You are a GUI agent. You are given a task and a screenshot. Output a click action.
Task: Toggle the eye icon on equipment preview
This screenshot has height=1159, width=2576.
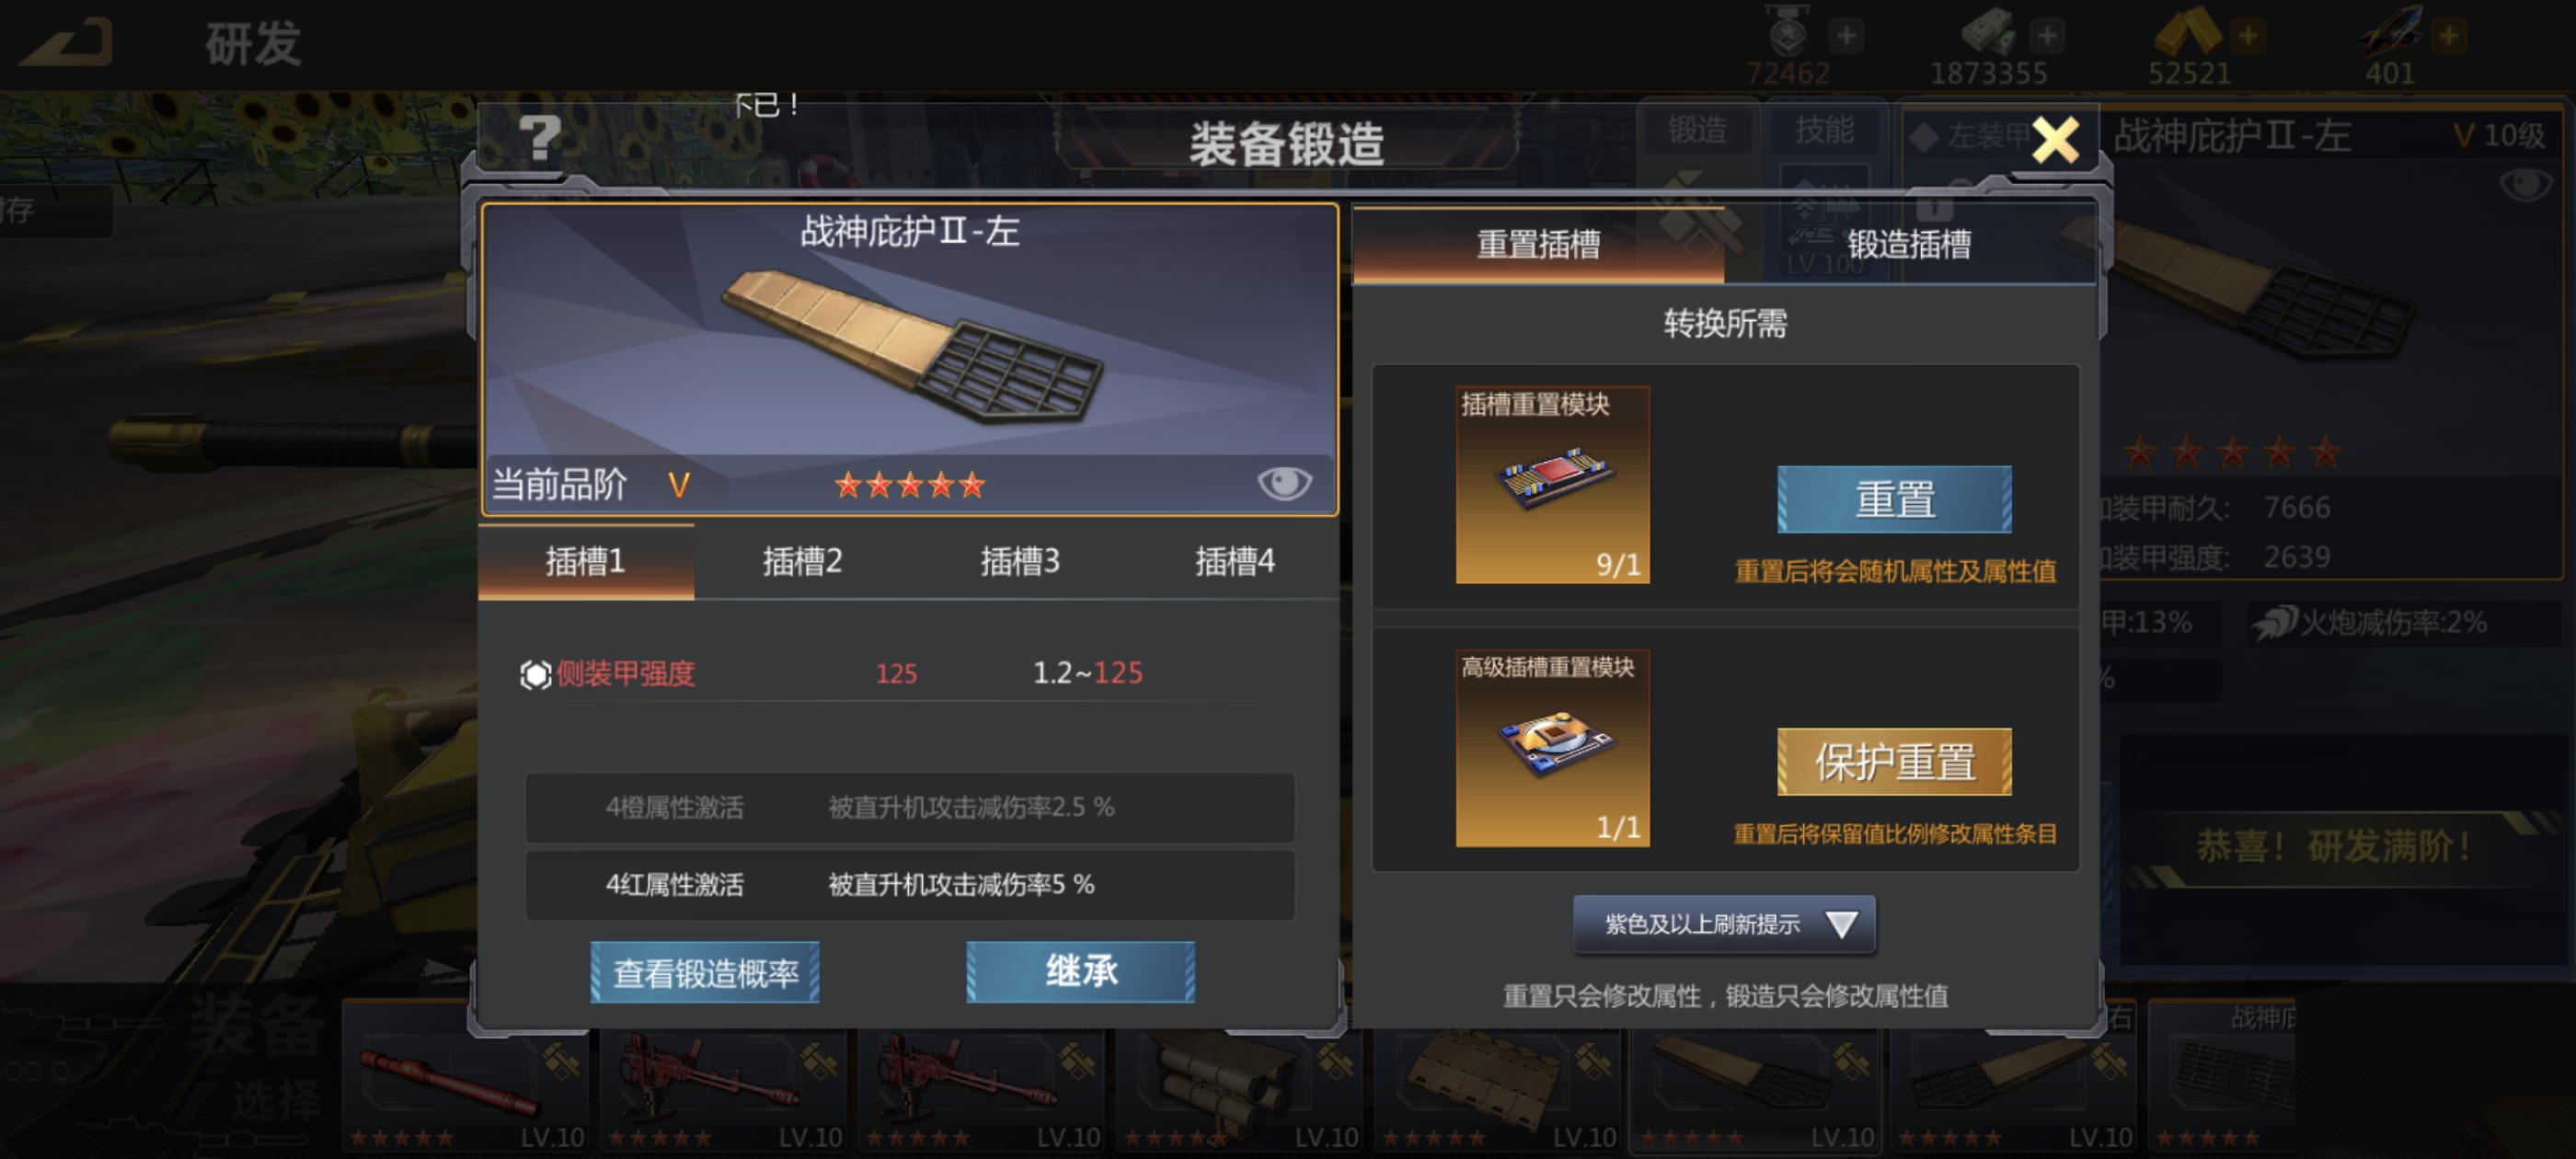click(1284, 483)
